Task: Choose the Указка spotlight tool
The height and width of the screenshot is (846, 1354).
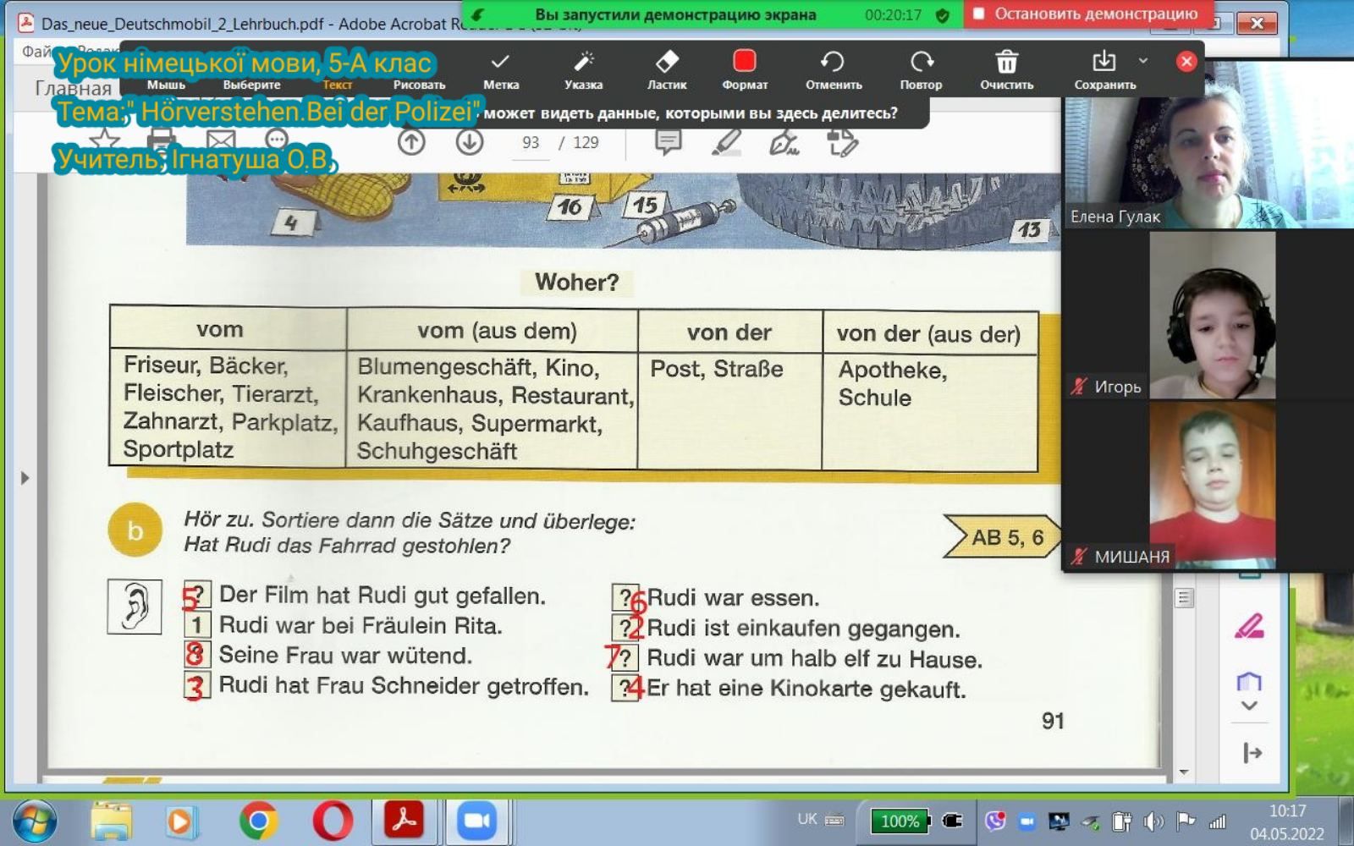Action: click(583, 69)
